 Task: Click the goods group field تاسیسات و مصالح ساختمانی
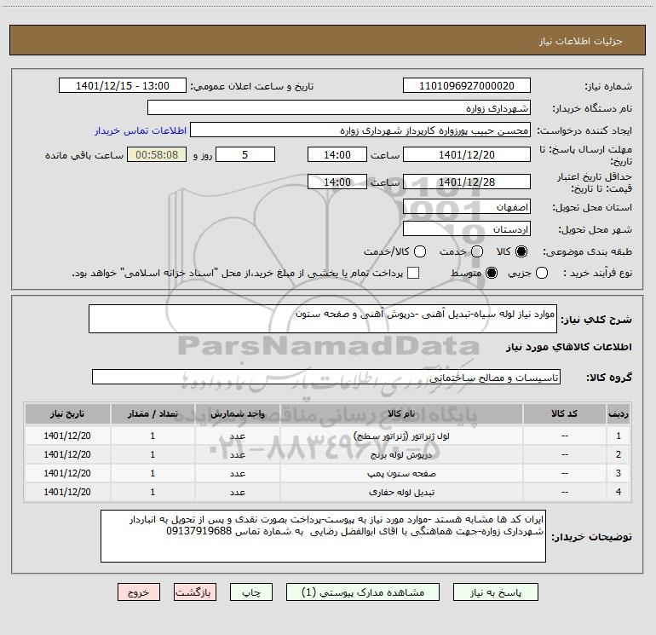pyautogui.click(x=326, y=377)
